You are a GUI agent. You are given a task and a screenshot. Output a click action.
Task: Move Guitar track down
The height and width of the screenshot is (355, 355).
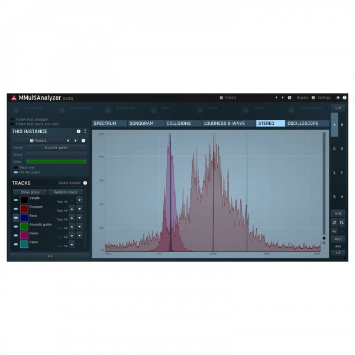tap(79, 235)
